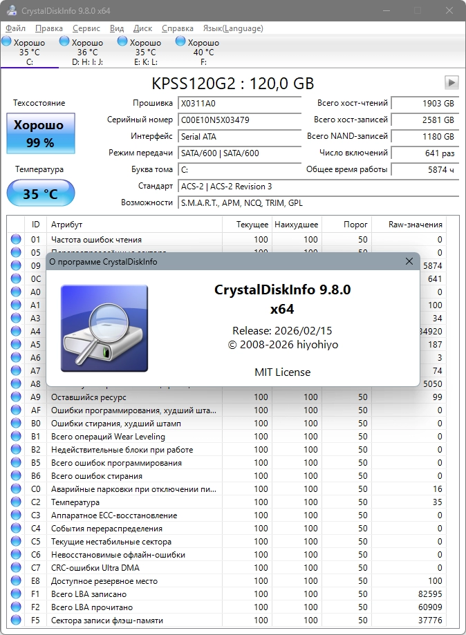Select the C: drive status tab
The width and height of the screenshot is (466, 635).
(30, 52)
